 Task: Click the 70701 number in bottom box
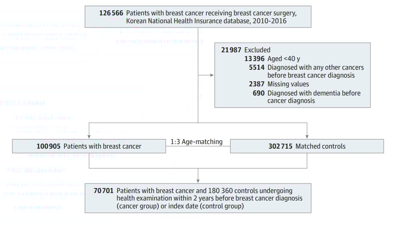pyautogui.click(x=104, y=191)
